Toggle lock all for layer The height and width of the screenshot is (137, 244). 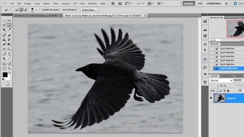(228, 91)
